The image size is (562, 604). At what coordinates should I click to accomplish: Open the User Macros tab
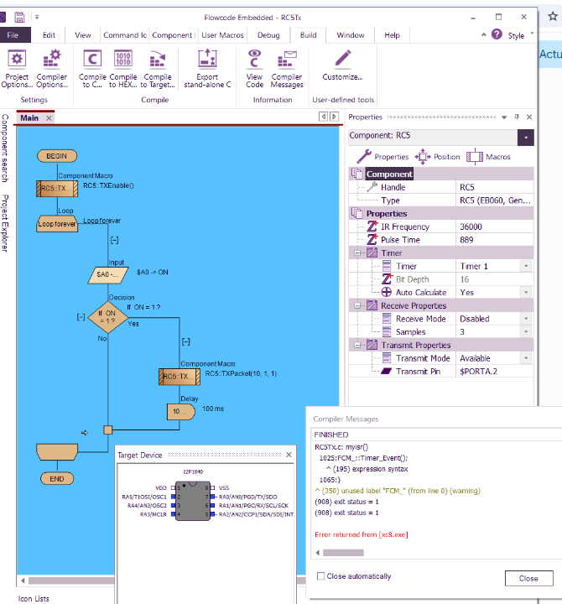(222, 35)
